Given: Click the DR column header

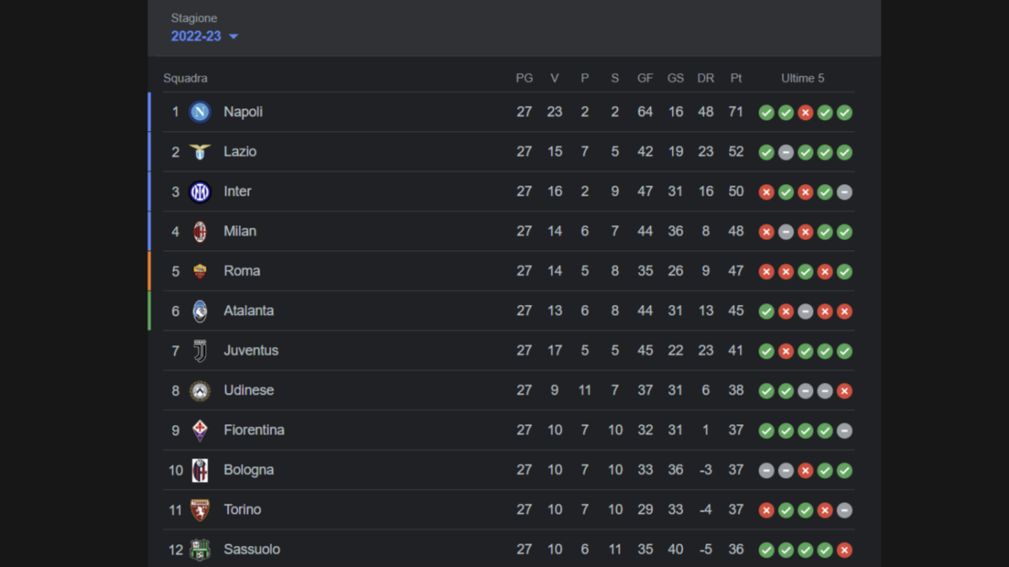Looking at the screenshot, I should tap(705, 78).
